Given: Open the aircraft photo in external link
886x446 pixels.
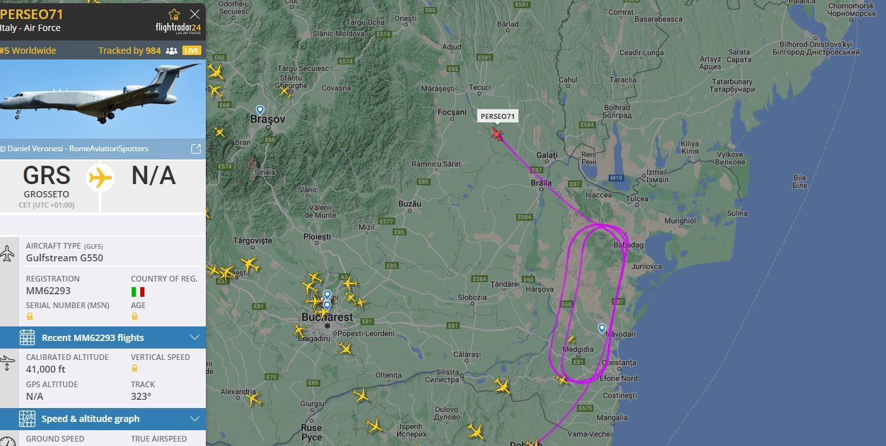Looking at the screenshot, I should (x=196, y=149).
